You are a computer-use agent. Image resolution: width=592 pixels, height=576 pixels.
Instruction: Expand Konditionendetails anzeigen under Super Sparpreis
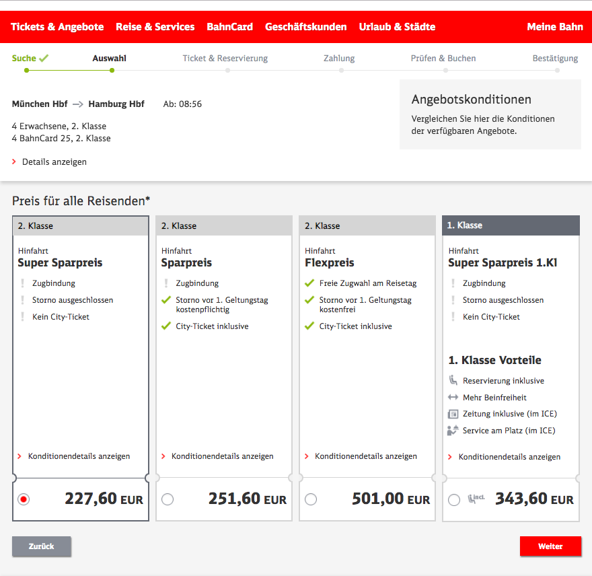click(79, 456)
